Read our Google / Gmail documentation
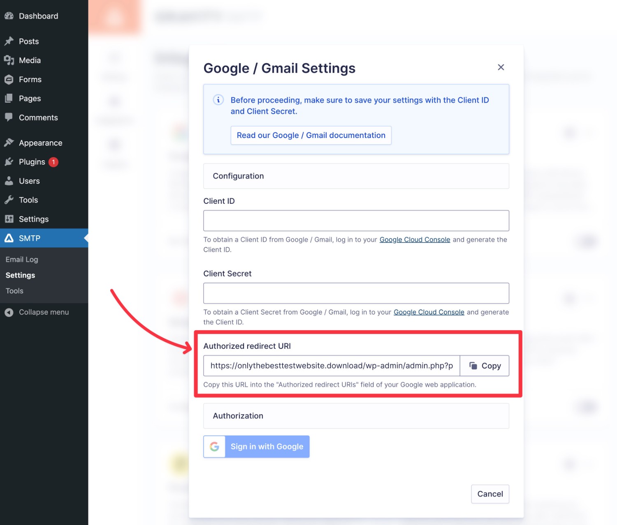Screen dimensions: 617x525 [311, 135]
